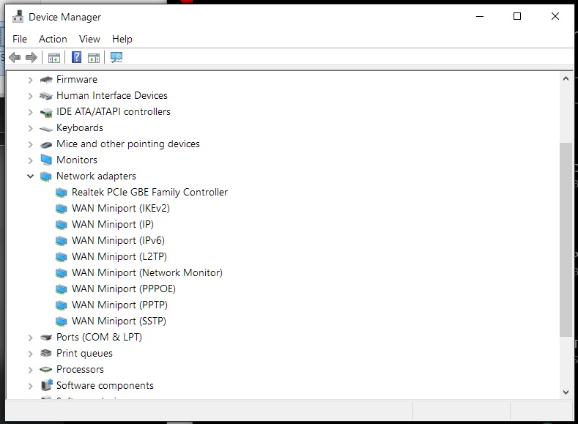Open the Action menu
This screenshot has height=424, width=578.
coord(53,39)
